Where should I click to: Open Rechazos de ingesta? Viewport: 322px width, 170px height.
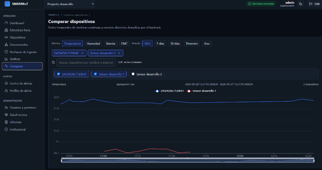pyautogui.click(x=22, y=52)
